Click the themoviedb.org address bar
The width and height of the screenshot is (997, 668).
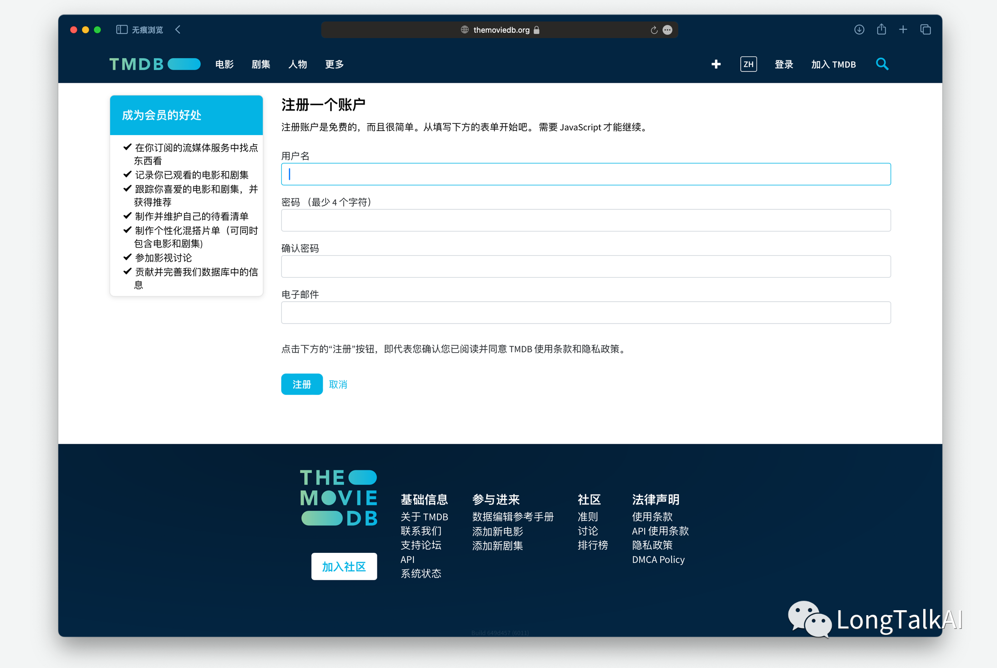499,30
